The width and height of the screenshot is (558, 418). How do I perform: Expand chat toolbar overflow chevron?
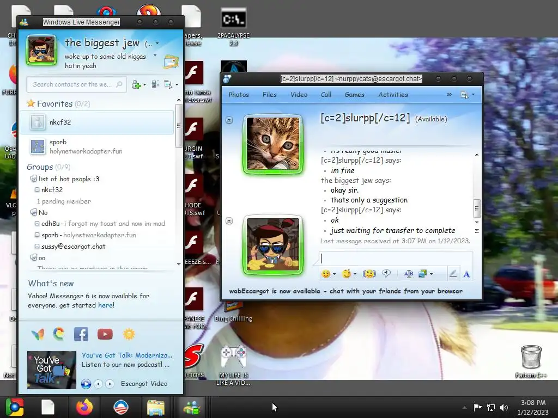(449, 95)
